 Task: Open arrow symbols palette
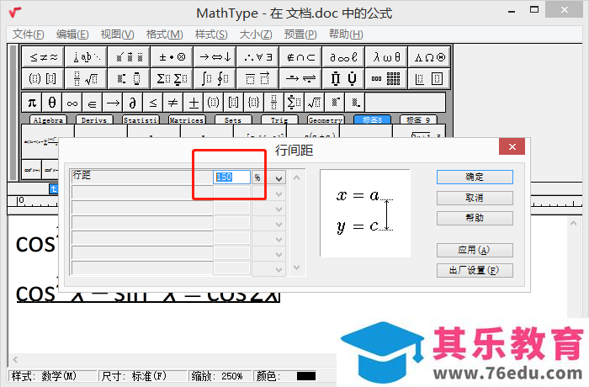[215, 57]
